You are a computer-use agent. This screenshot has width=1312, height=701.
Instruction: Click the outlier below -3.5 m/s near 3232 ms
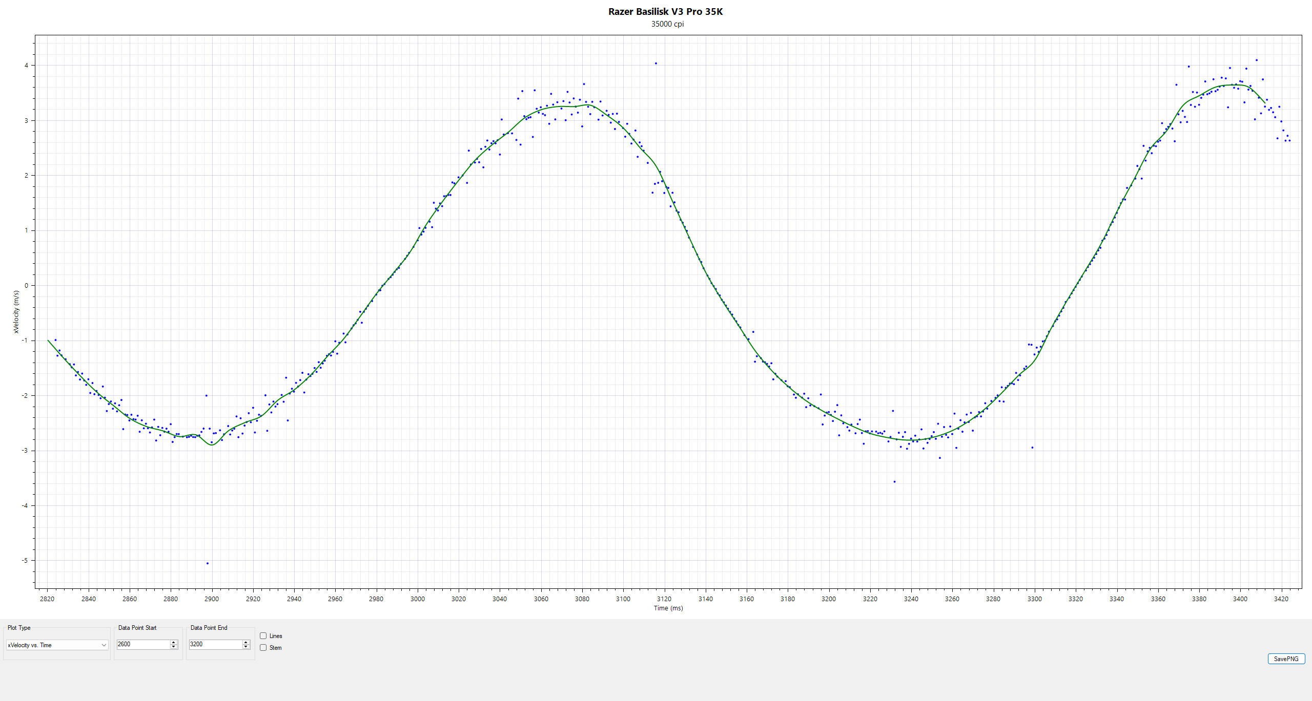coord(895,482)
